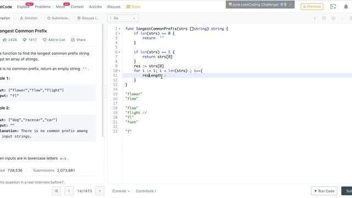Open the notifications bell

346,7
